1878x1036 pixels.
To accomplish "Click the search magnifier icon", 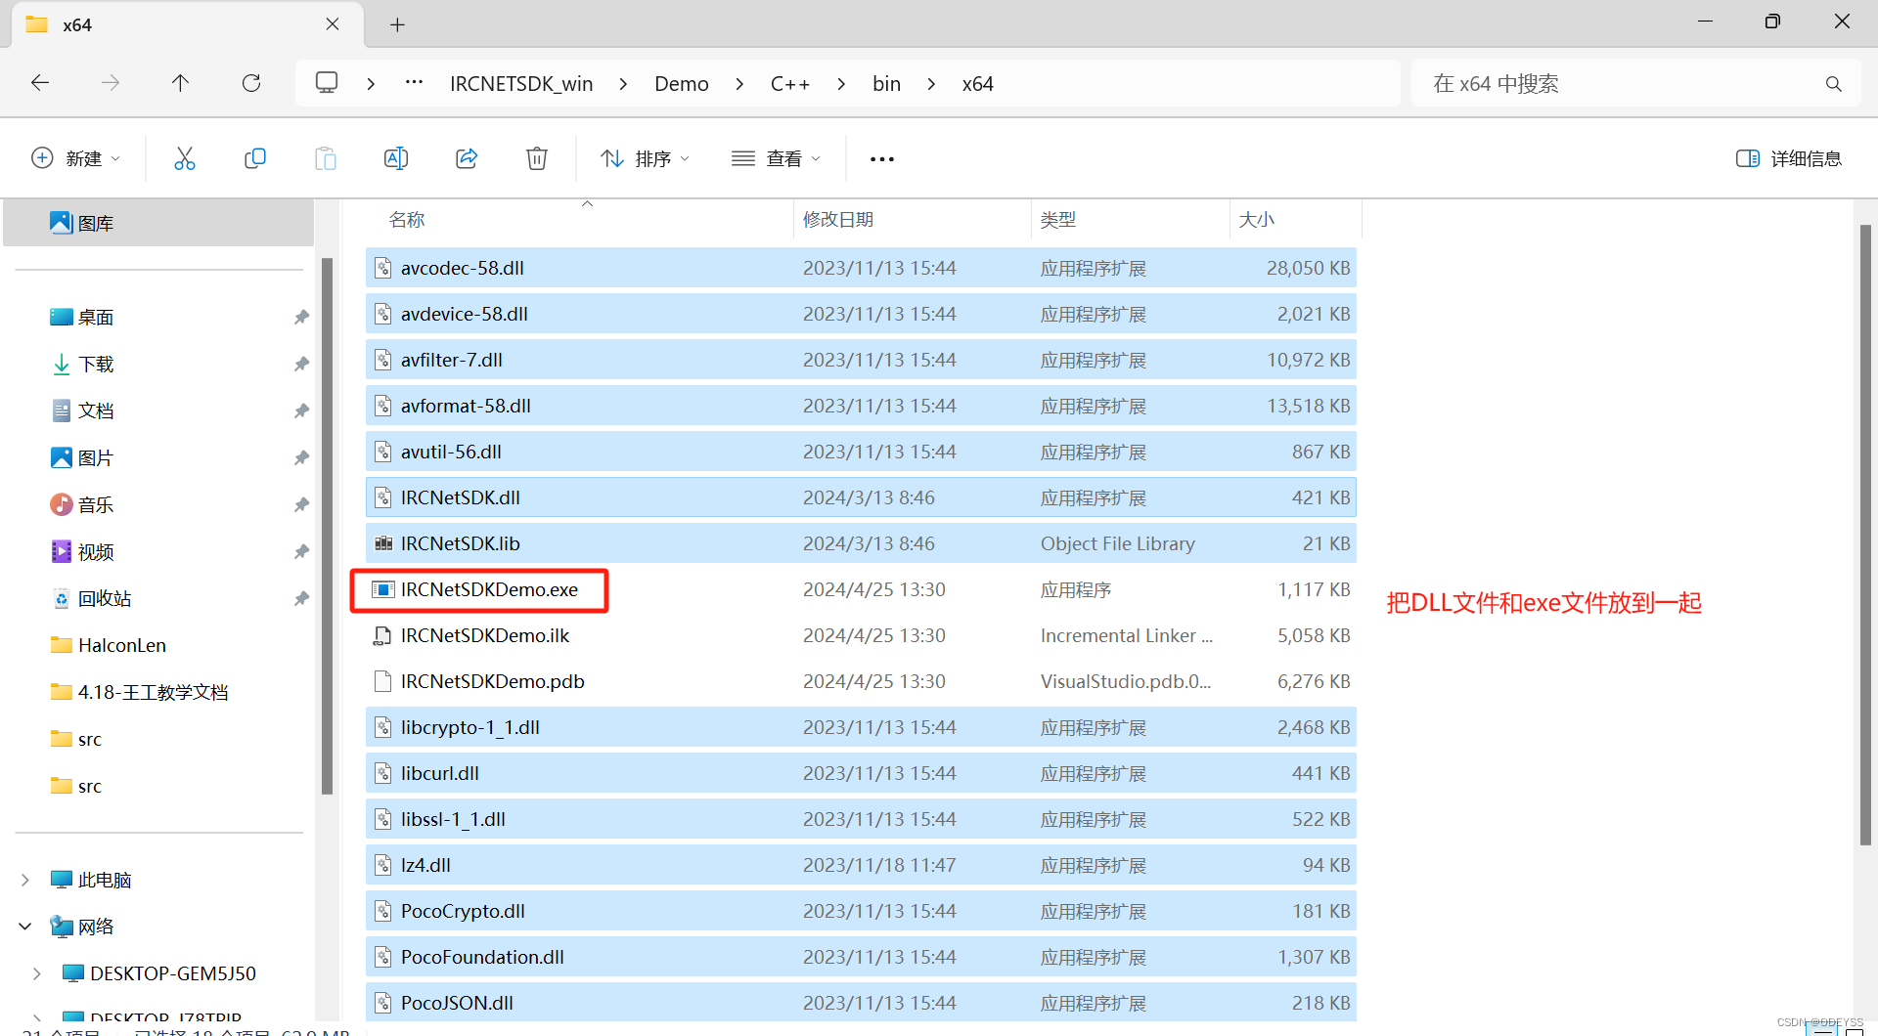I will point(1834,84).
